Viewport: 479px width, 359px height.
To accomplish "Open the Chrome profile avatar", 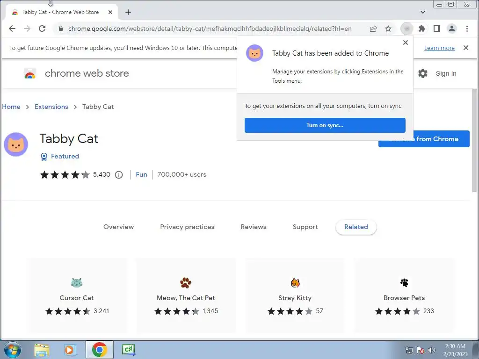I will coord(452,29).
